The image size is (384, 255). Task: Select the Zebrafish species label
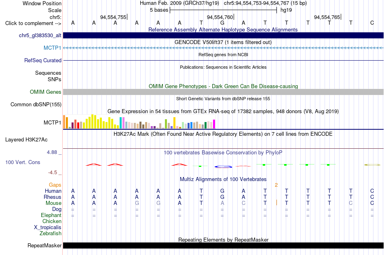pyautogui.click(x=51, y=233)
